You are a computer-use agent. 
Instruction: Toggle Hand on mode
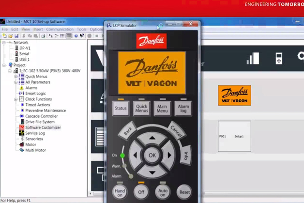point(120,192)
